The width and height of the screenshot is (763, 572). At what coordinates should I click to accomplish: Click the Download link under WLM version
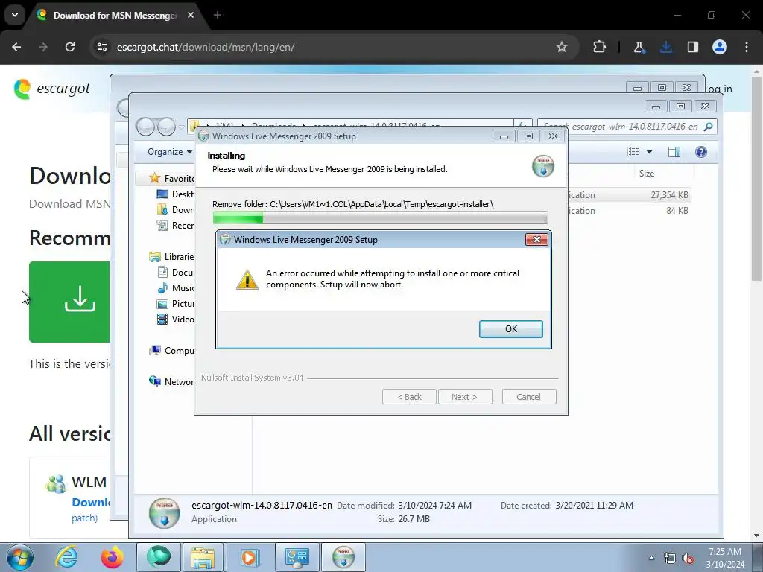[x=91, y=503]
